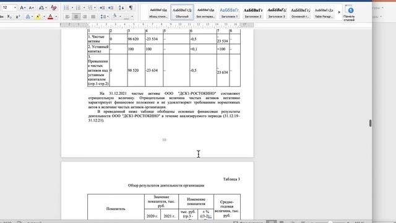Show paragraph marks pilcrow
396x223 pixels.
[131, 8]
